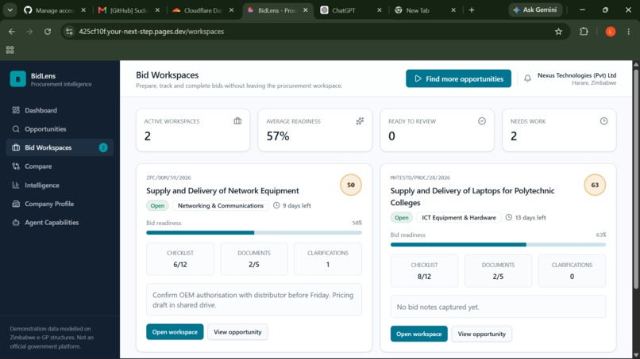Click Documents 2/5 tile on Laptops card
Viewport: 640px width, 359px height.
pyautogui.click(x=498, y=270)
